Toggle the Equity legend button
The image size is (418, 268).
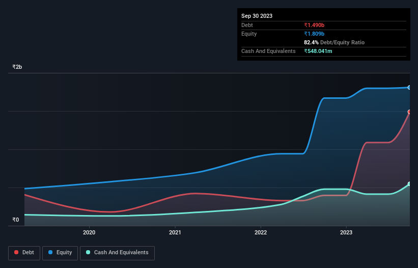[60, 253]
